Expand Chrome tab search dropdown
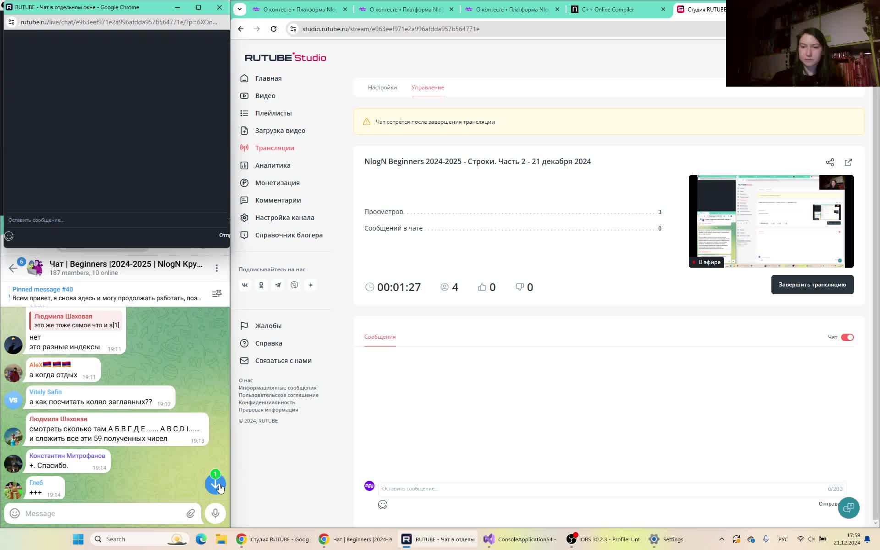The width and height of the screenshot is (880, 550). 240,9
